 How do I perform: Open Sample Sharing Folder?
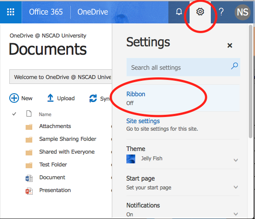68,139
